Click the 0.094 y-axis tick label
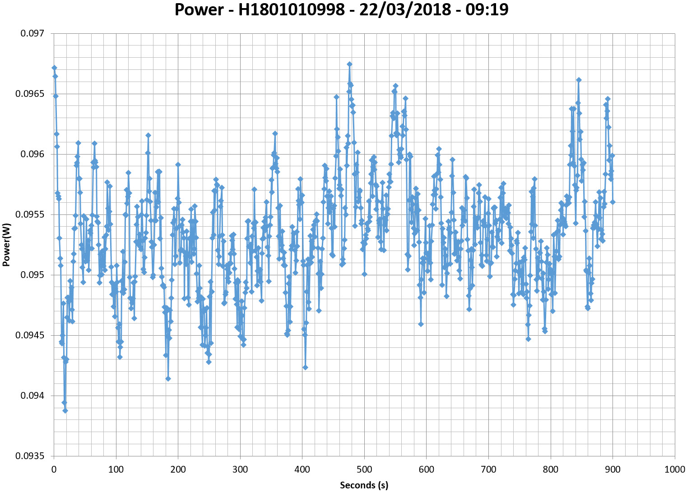687x492 pixels. pos(32,396)
